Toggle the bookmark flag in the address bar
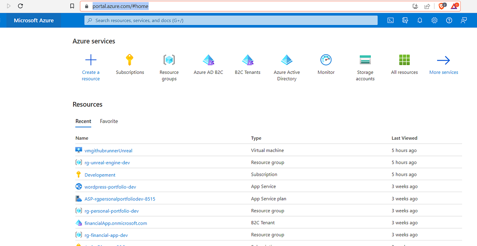The height and width of the screenshot is (246, 477). [x=72, y=6]
